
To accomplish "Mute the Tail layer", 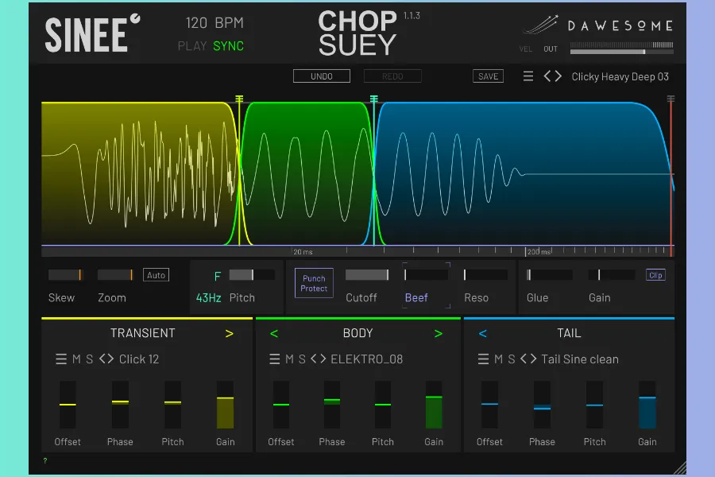I will pyautogui.click(x=498, y=359).
